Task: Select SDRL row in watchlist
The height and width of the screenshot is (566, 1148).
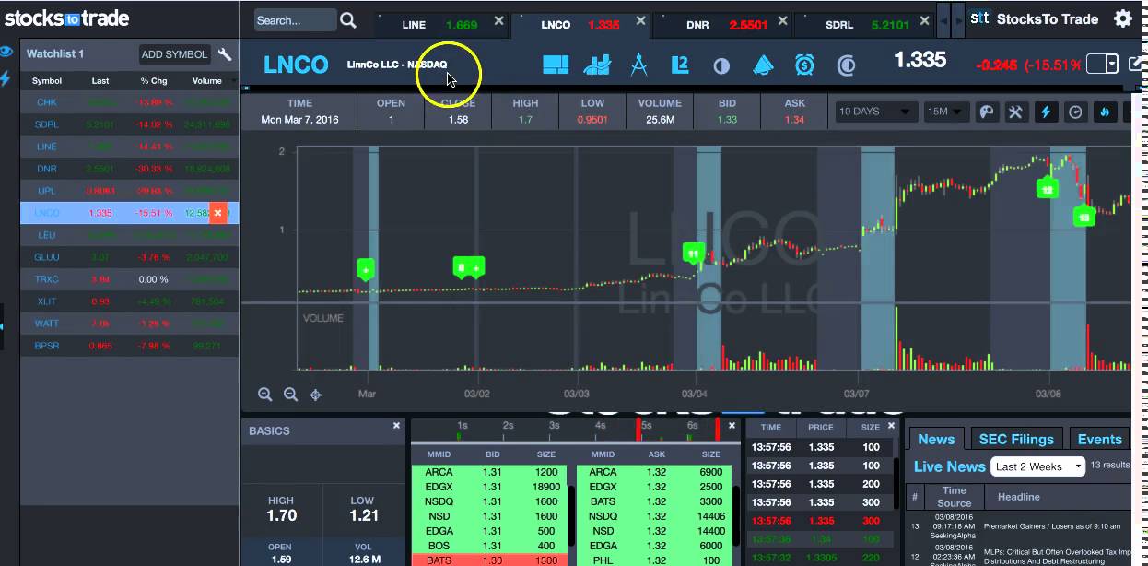Action: point(130,124)
